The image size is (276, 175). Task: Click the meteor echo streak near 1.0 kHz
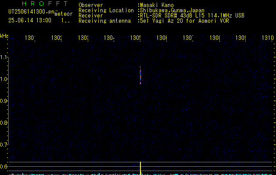pyautogui.click(x=140, y=75)
